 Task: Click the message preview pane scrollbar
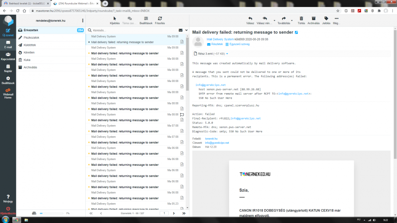coord(395,95)
